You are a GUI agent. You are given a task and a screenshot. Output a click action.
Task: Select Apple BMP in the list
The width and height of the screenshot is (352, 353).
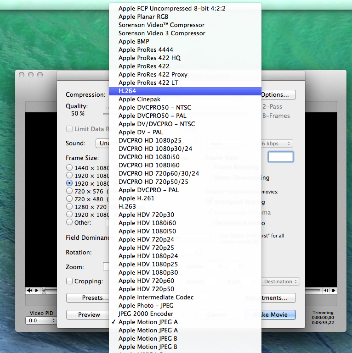tap(185, 41)
